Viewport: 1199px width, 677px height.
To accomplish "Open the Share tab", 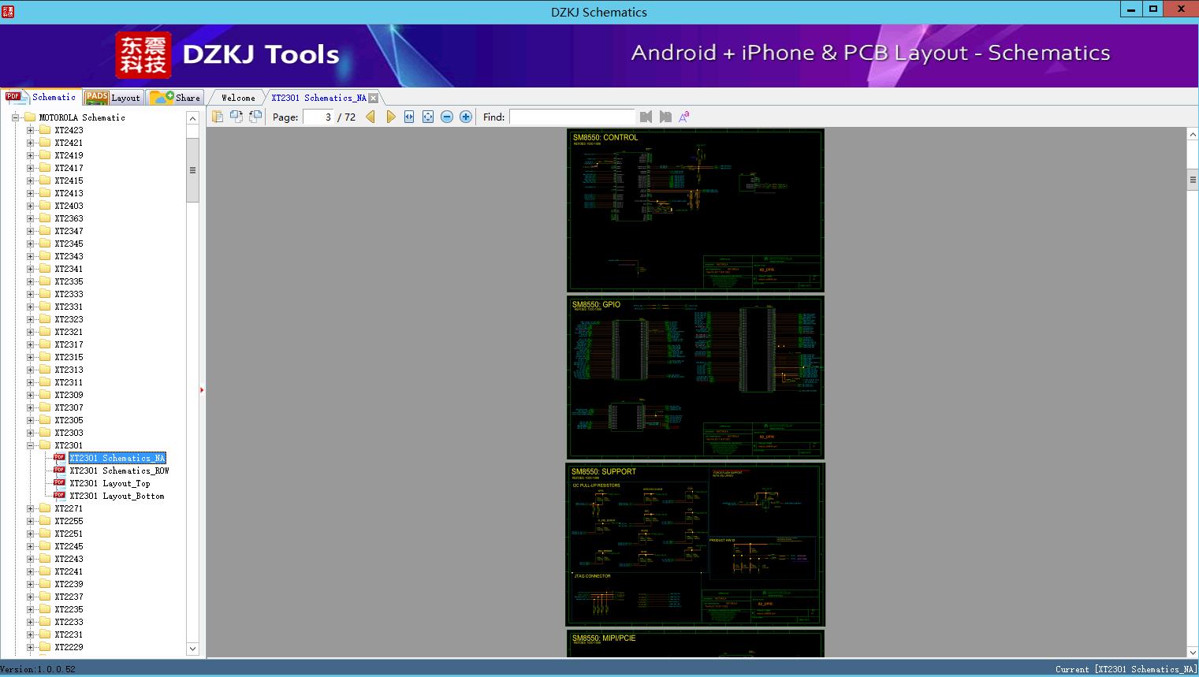I will point(176,98).
